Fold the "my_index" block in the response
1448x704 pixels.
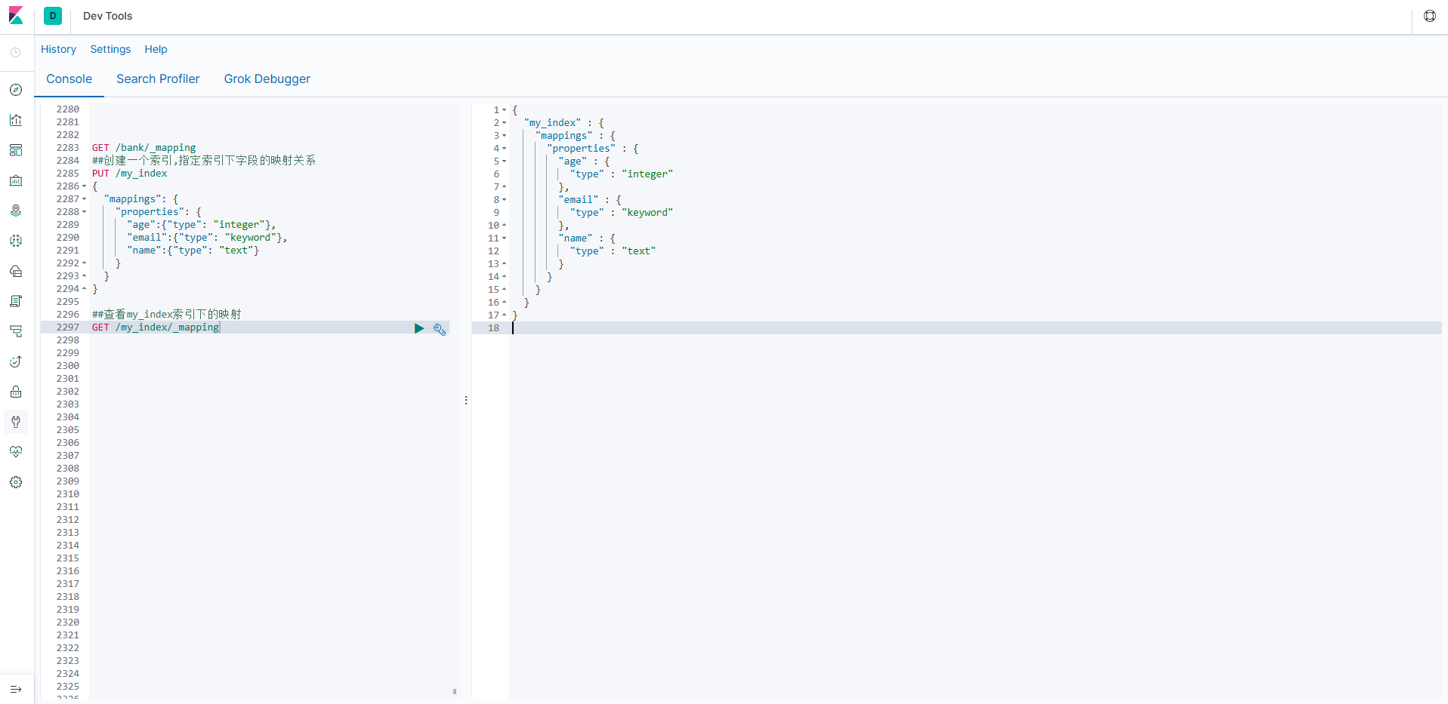coord(505,123)
